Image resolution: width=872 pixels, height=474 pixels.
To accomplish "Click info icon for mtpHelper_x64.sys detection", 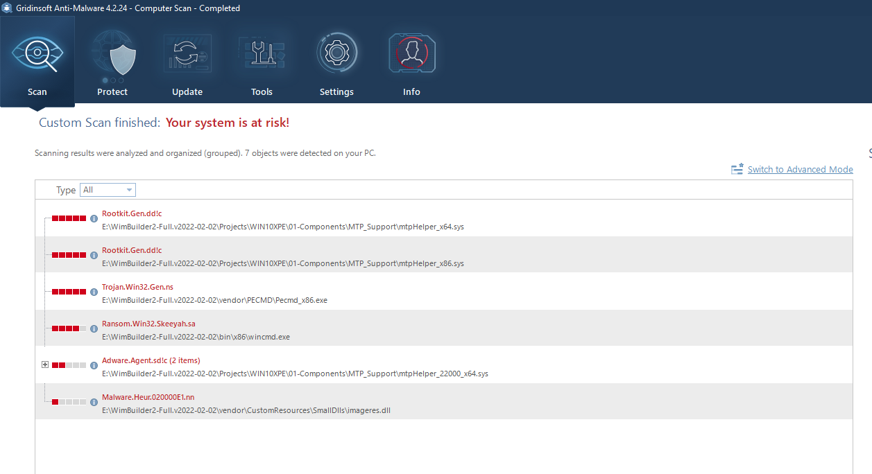I will pyautogui.click(x=94, y=218).
